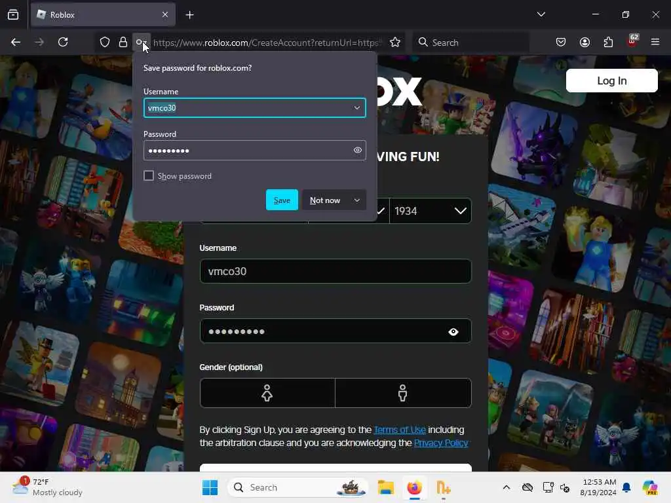Image resolution: width=671 pixels, height=503 pixels.
Task: Click the password key icon in address bar
Action: tap(141, 43)
